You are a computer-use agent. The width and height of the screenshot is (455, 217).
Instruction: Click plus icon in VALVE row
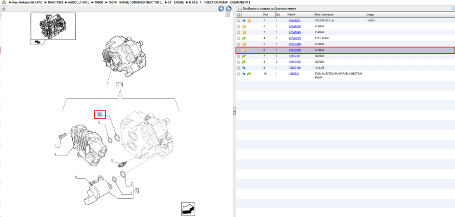pyautogui.click(x=238, y=68)
